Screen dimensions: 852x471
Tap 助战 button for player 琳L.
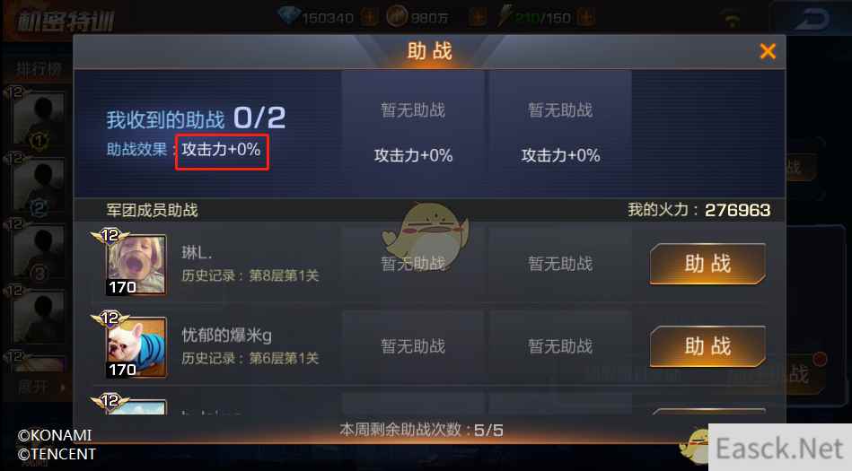tap(707, 264)
